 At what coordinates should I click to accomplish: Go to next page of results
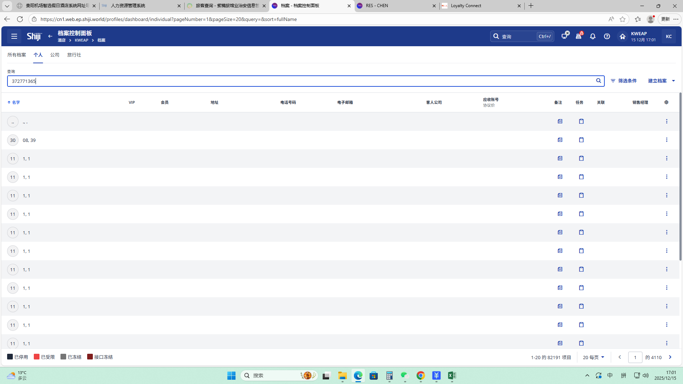[670, 357]
